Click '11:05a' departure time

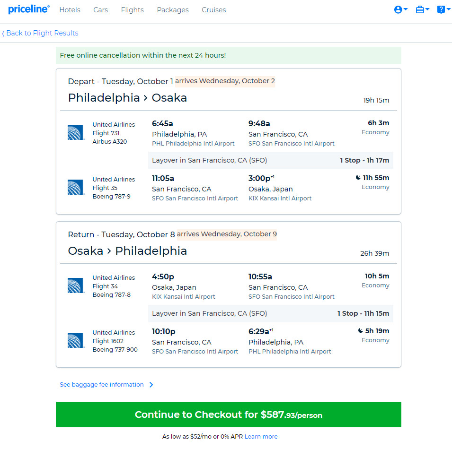point(163,179)
